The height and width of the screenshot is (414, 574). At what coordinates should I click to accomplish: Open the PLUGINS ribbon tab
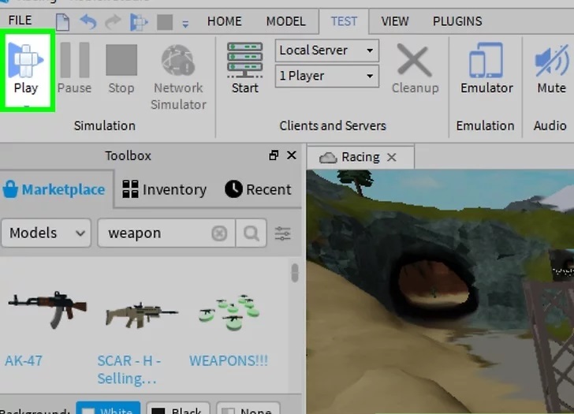coord(457,21)
